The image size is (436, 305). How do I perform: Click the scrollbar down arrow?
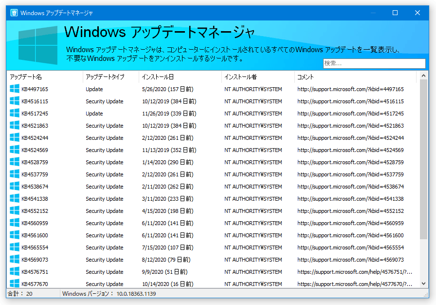coord(423,284)
